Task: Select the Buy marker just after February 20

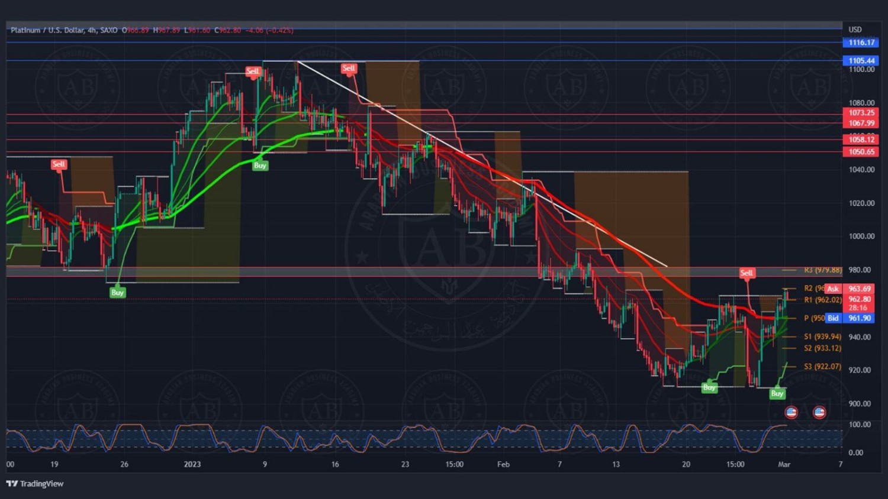Action: [x=709, y=388]
